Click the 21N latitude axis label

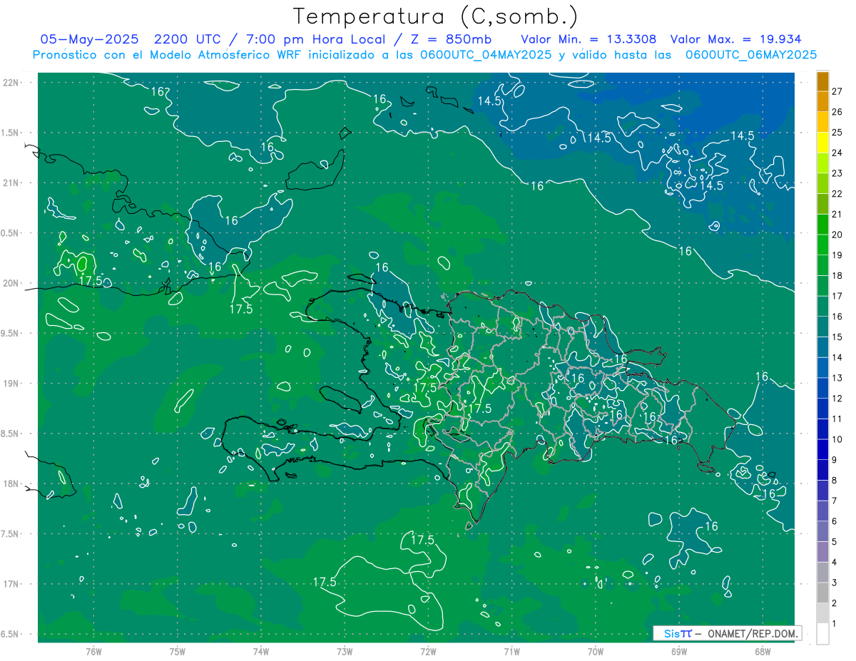[x=11, y=183]
